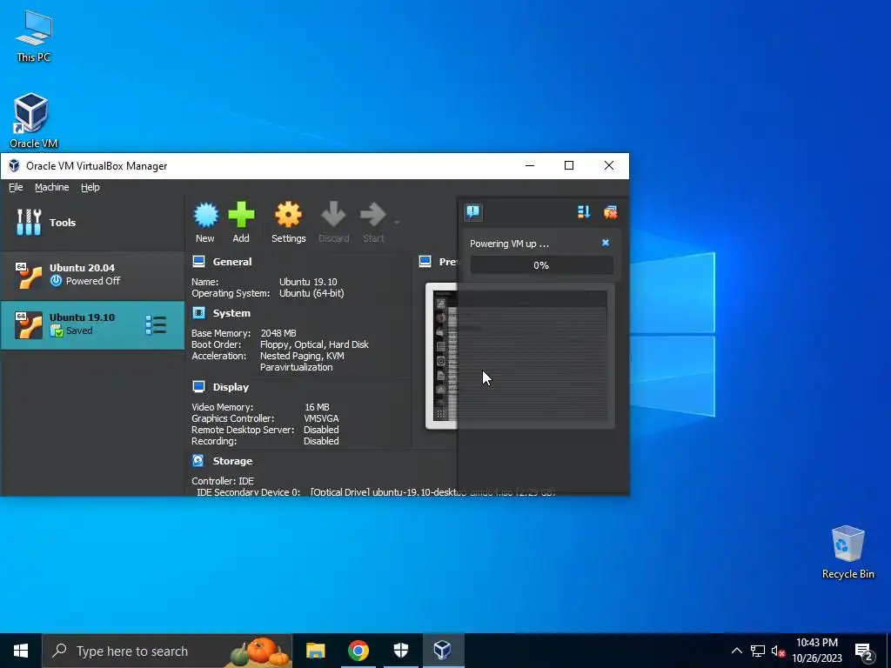This screenshot has height=668, width=891.
Task: Open the taskbar clock and date
Action: (x=816, y=651)
